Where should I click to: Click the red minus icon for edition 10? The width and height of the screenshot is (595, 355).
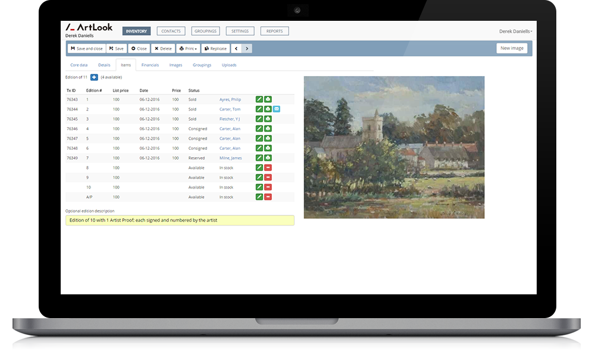[x=268, y=187]
